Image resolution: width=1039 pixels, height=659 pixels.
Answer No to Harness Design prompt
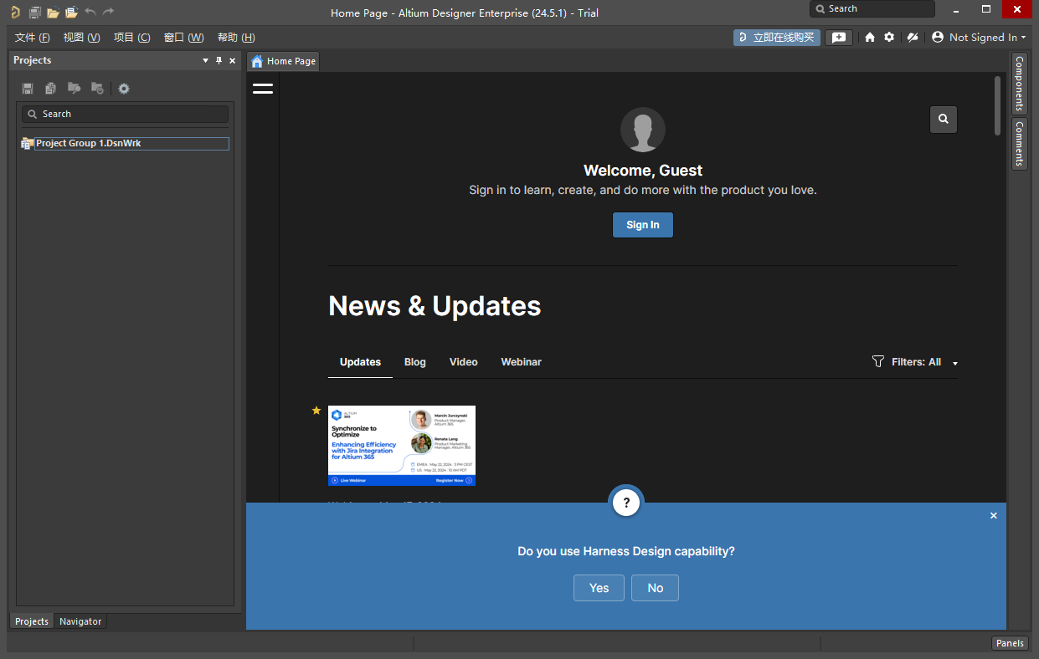[655, 588]
